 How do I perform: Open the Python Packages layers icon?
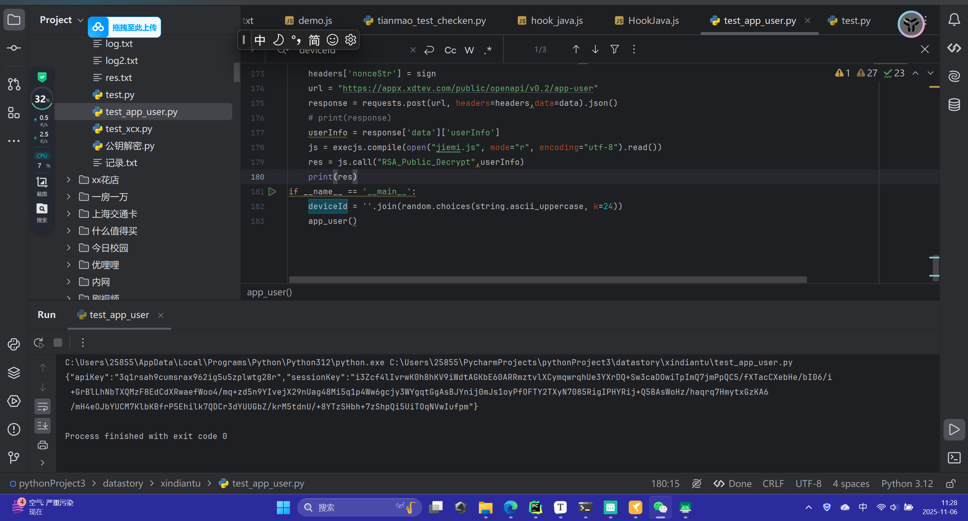[14, 373]
